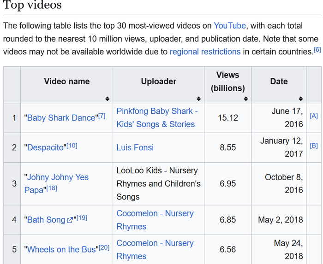Image resolution: width=323 pixels, height=264 pixels.
Task: Sort table by Uploader column
Action: click(x=198, y=99)
